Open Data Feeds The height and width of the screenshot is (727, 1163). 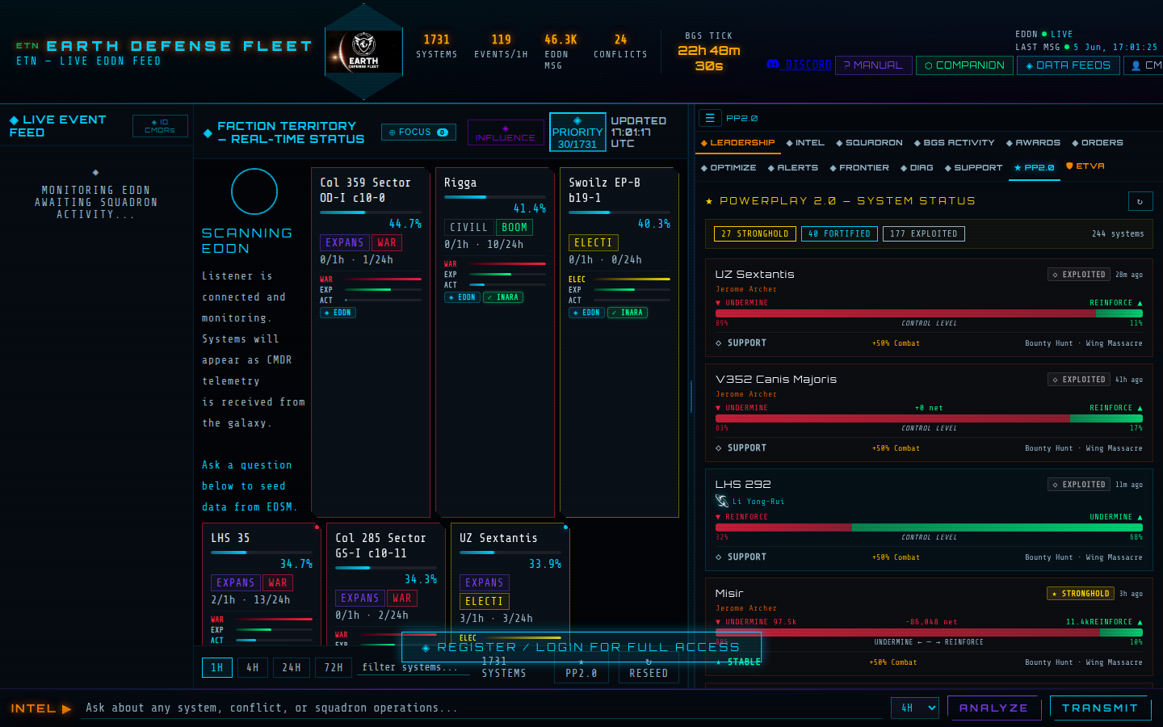coord(1068,65)
